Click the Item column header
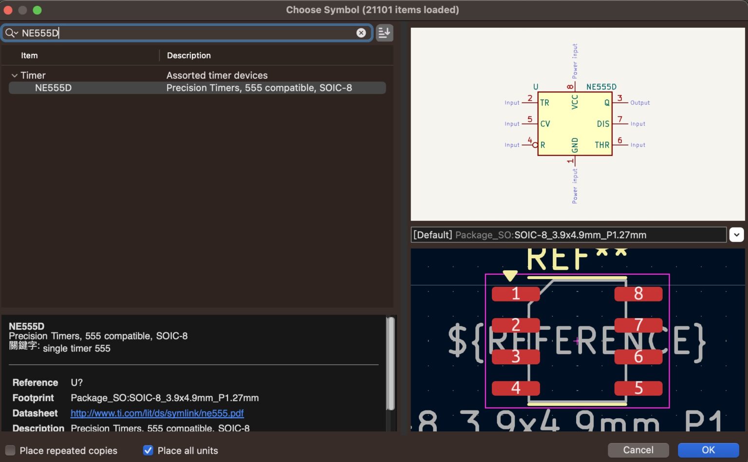This screenshot has width=748, height=462. [29, 55]
